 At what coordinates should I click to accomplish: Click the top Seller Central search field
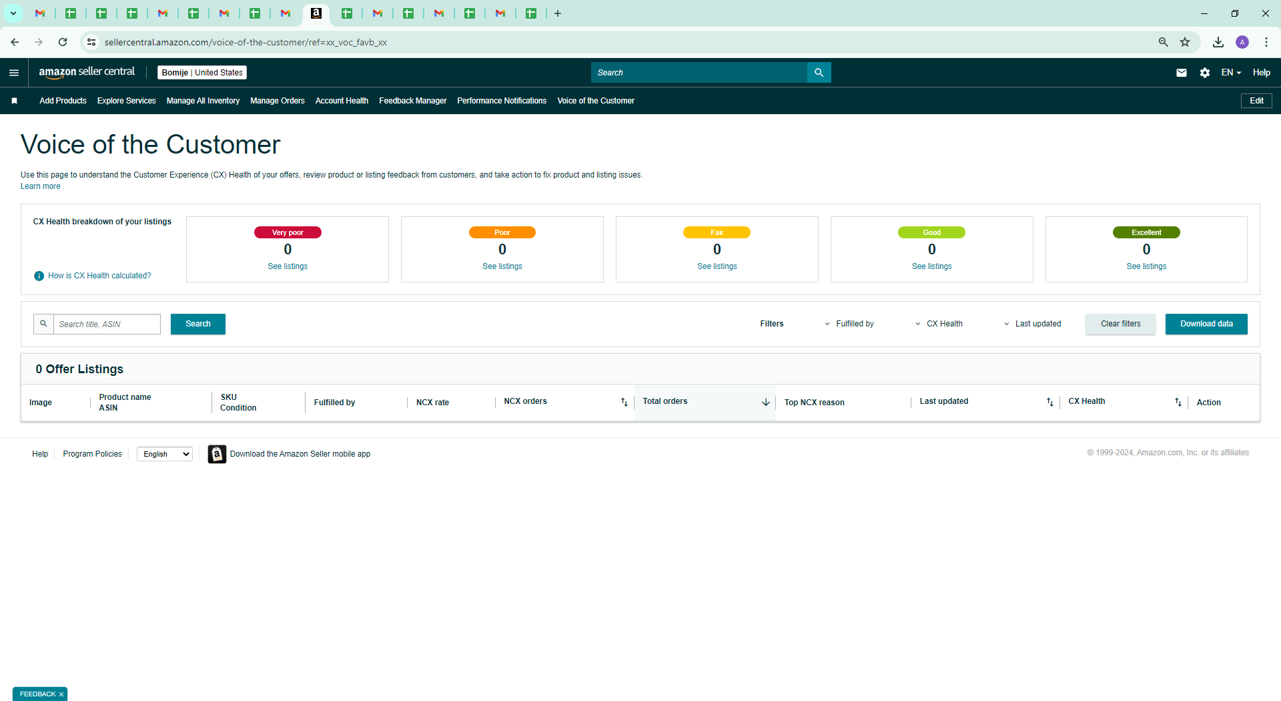tap(699, 73)
